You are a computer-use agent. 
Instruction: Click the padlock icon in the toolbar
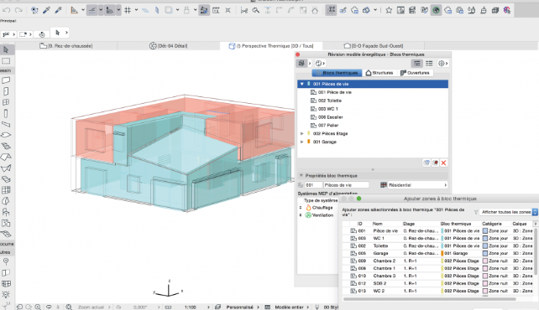[186, 10]
